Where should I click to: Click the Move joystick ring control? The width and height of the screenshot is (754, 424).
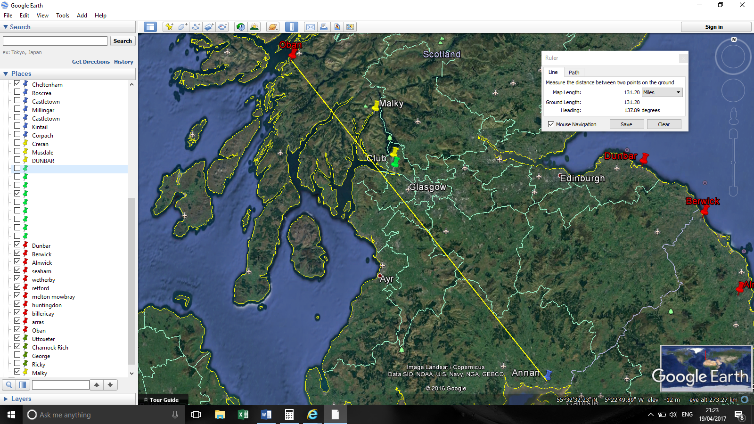(733, 90)
